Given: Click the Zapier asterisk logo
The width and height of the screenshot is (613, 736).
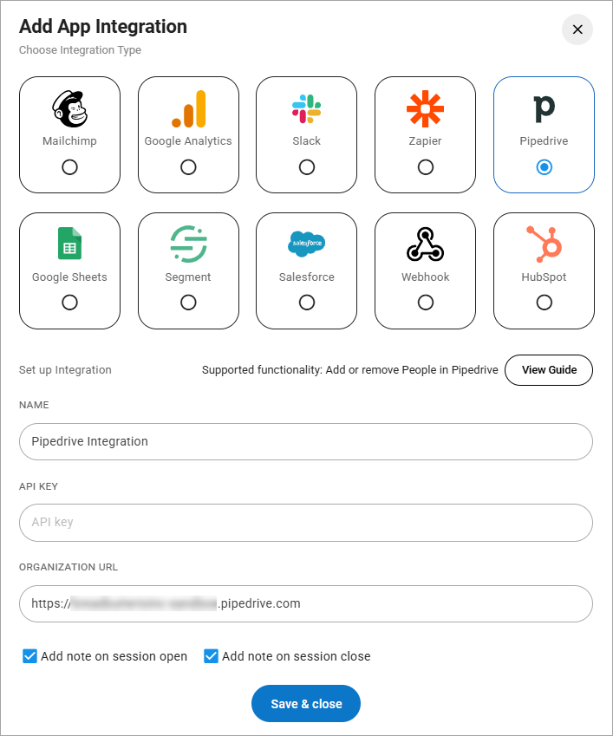Looking at the screenshot, I should point(425,108).
